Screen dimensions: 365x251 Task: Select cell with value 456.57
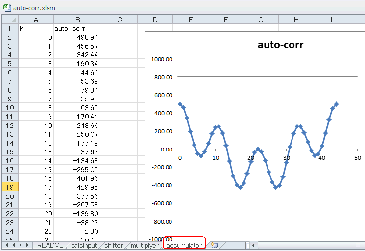pyautogui.click(x=78, y=46)
